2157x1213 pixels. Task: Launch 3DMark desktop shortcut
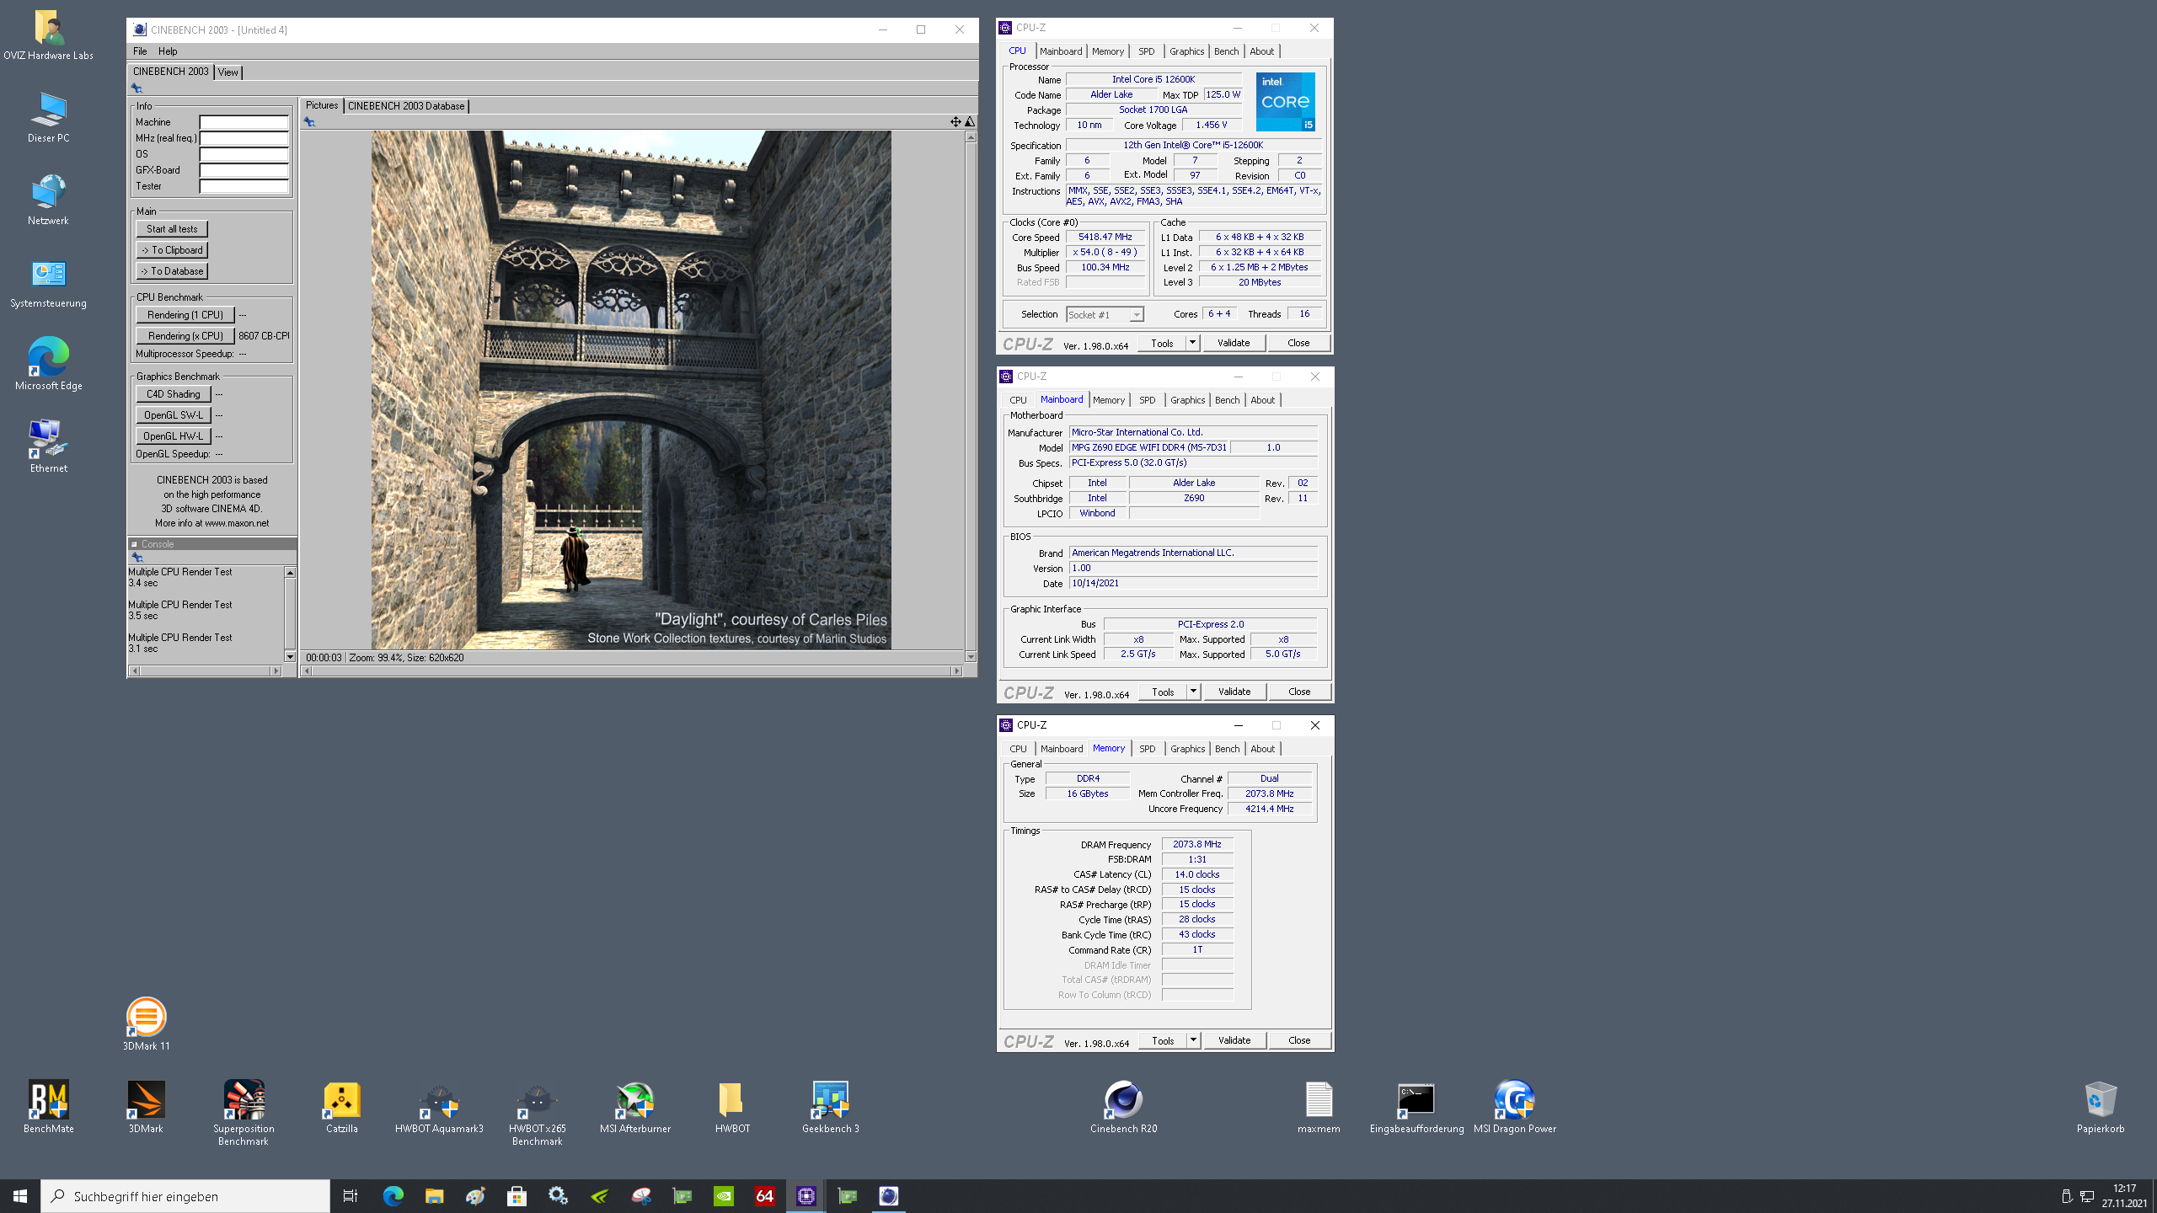(x=146, y=1107)
